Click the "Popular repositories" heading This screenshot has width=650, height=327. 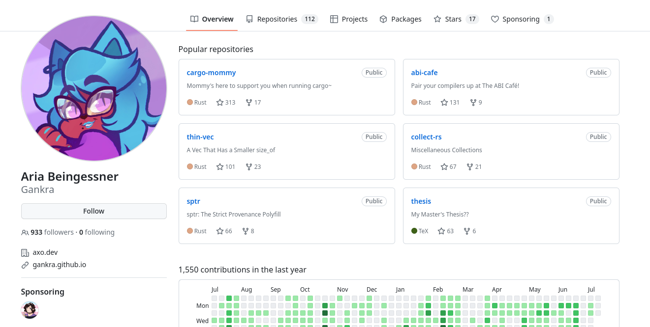[216, 50]
